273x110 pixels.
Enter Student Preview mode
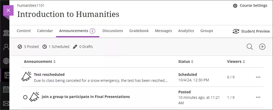[251, 31]
